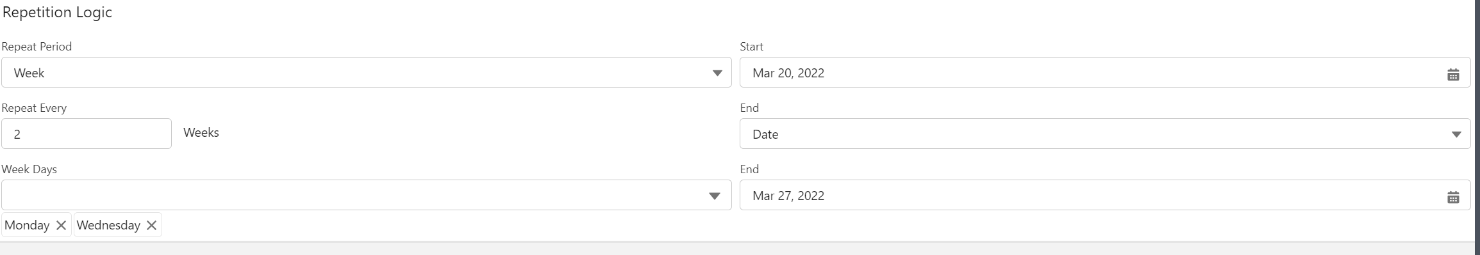
Task: Expand the Repeat Period dropdown arrow
Action: click(717, 73)
